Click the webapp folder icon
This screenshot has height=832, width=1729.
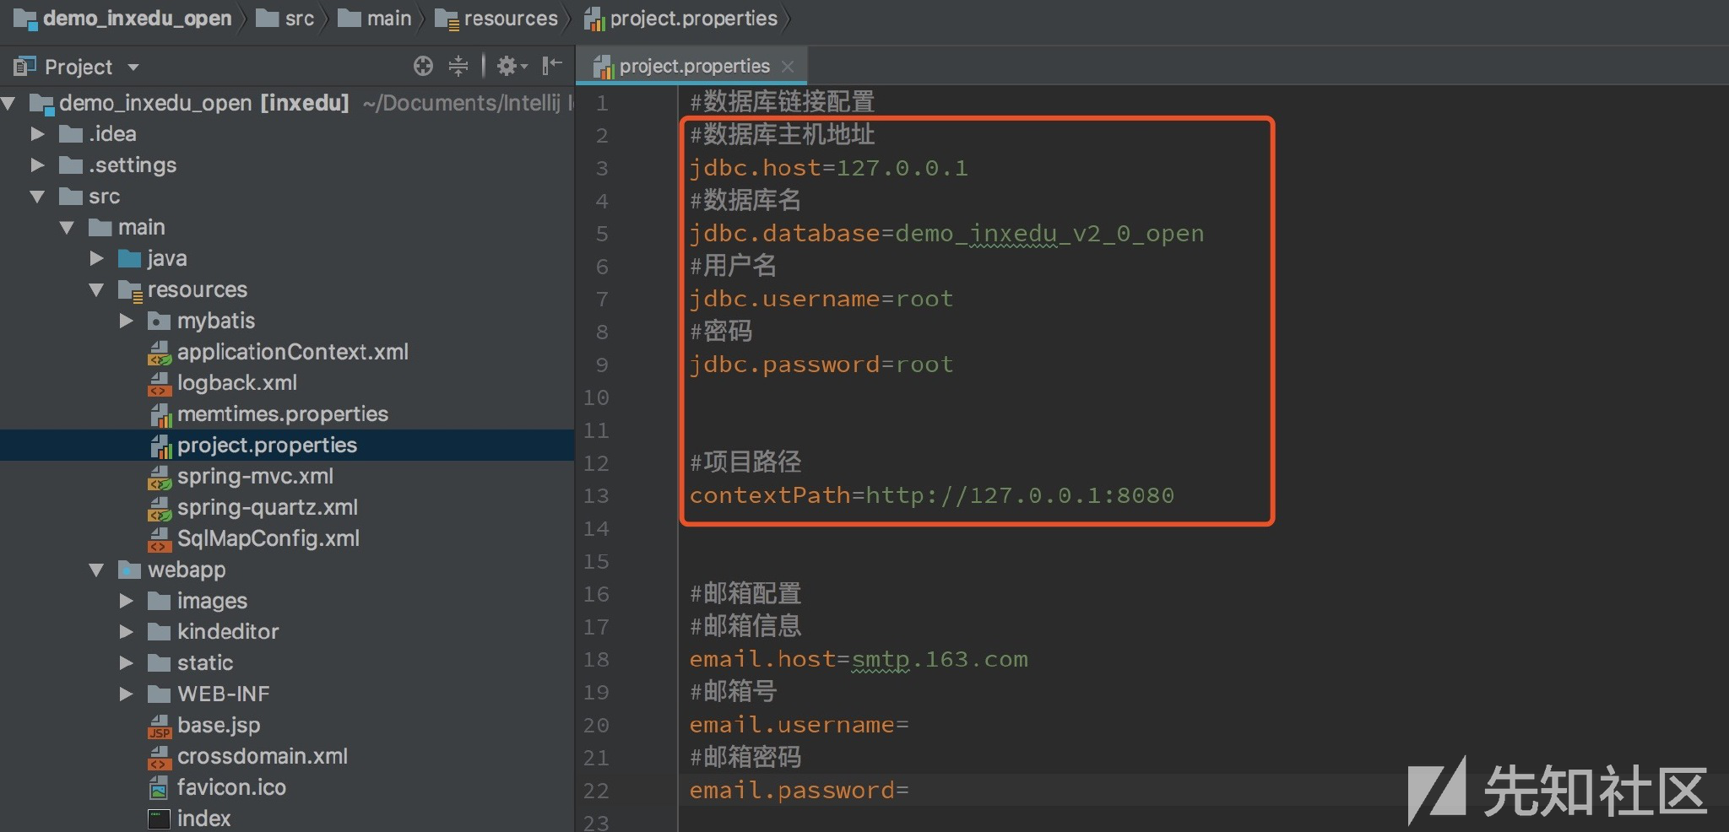[129, 570]
